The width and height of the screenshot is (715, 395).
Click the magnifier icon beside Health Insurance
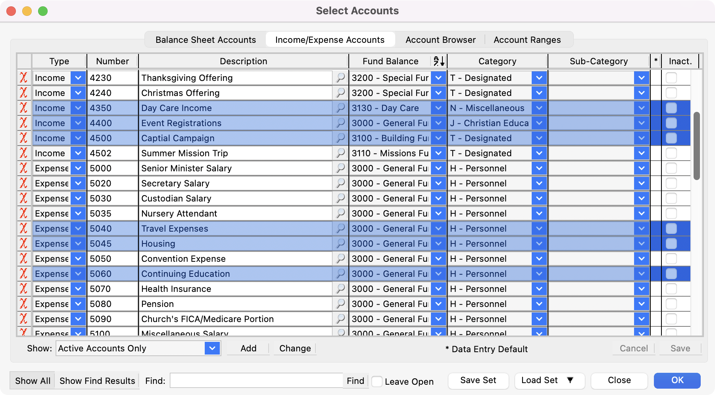click(x=340, y=289)
